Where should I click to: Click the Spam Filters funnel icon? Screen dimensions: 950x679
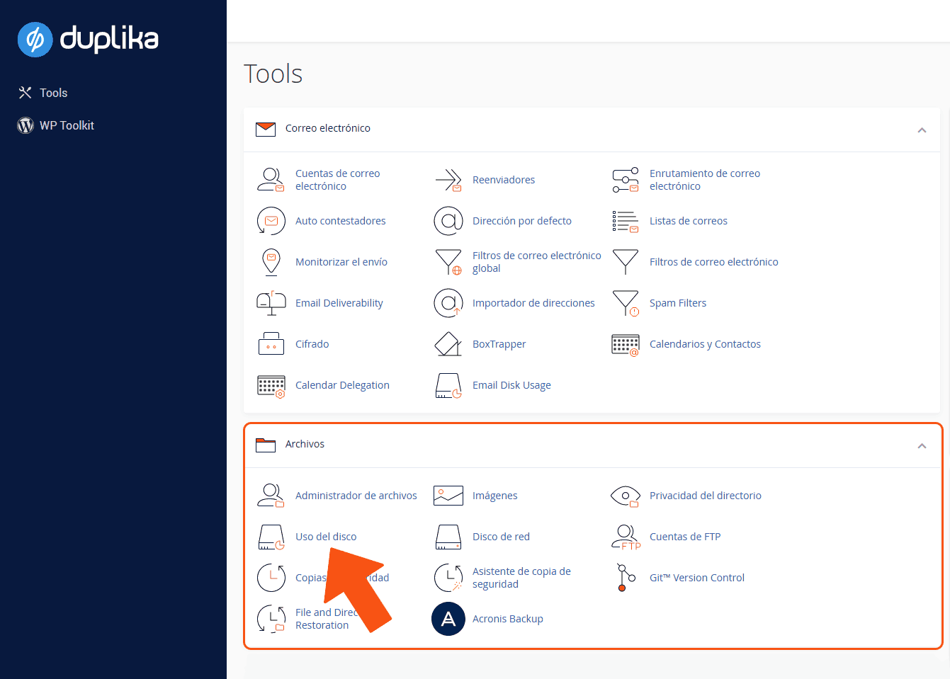click(625, 303)
